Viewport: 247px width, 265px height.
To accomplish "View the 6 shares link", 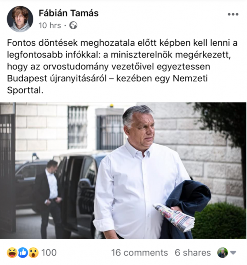I will [193, 253].
